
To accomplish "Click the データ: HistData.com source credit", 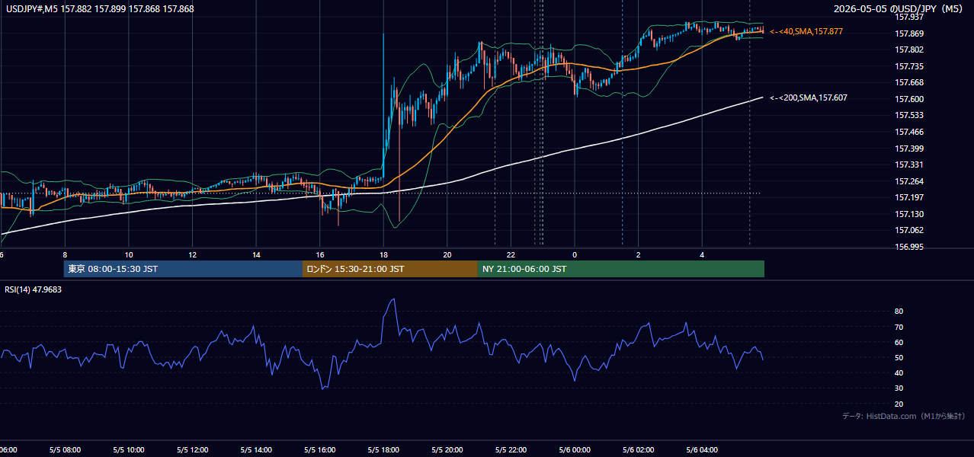I will (903, 416).
